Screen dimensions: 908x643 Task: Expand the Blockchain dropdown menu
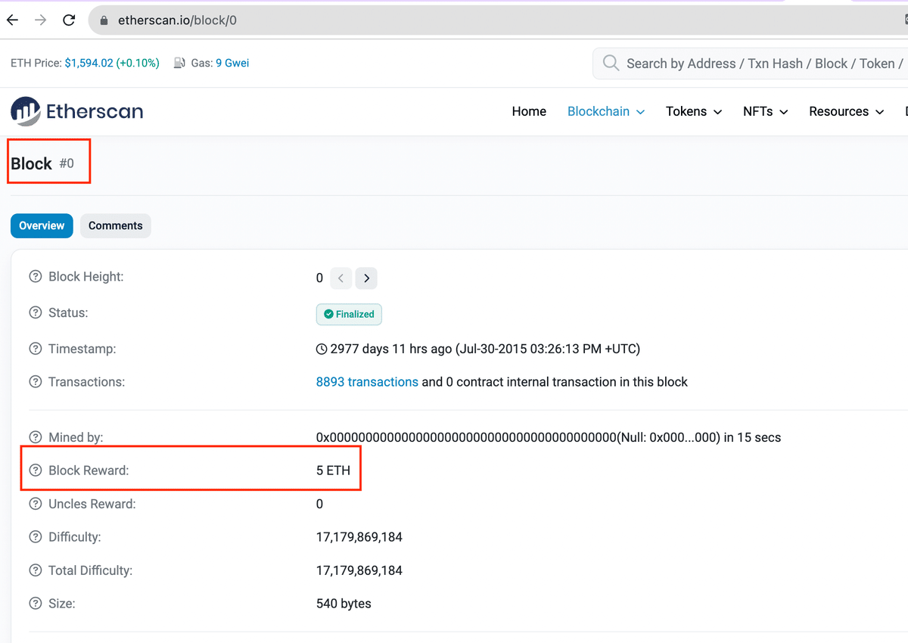(606, 111)
